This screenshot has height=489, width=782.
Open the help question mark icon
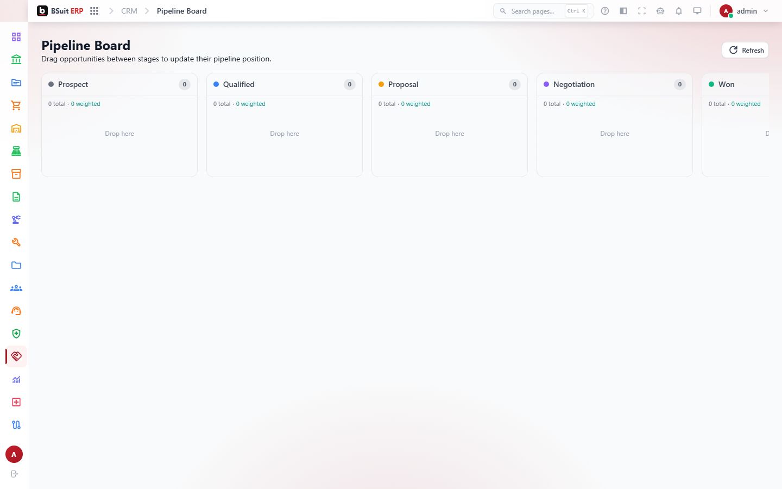[x=605, y=11]
